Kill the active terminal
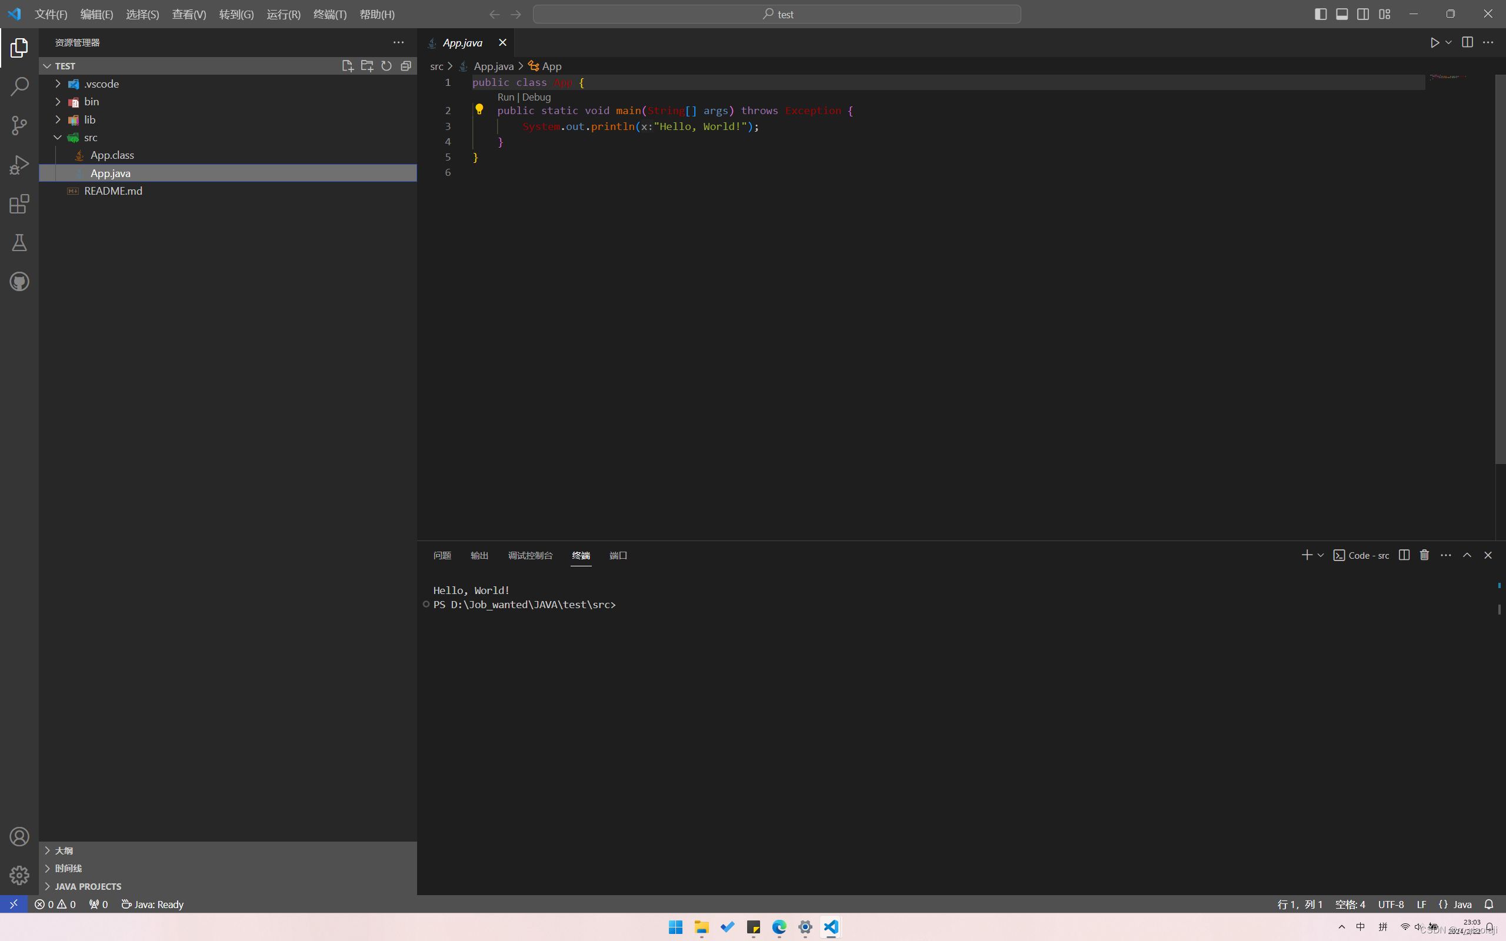This screenshot has height=941, width=1506. [1424, 555]
